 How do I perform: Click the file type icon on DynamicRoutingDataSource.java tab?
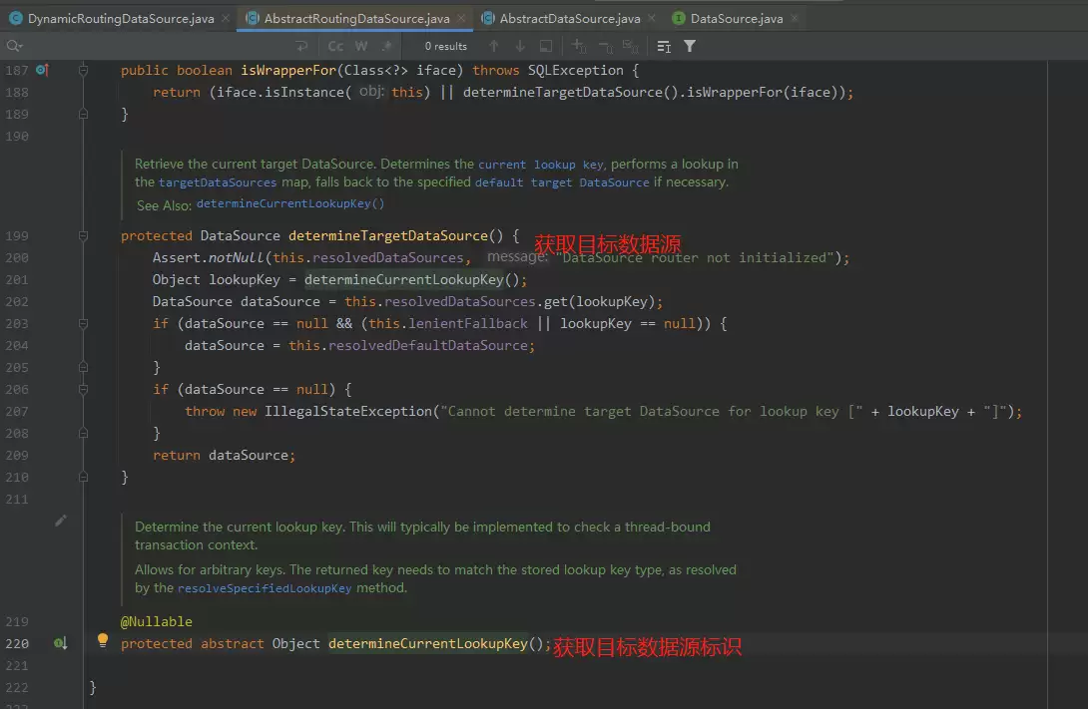click(15, 19)
